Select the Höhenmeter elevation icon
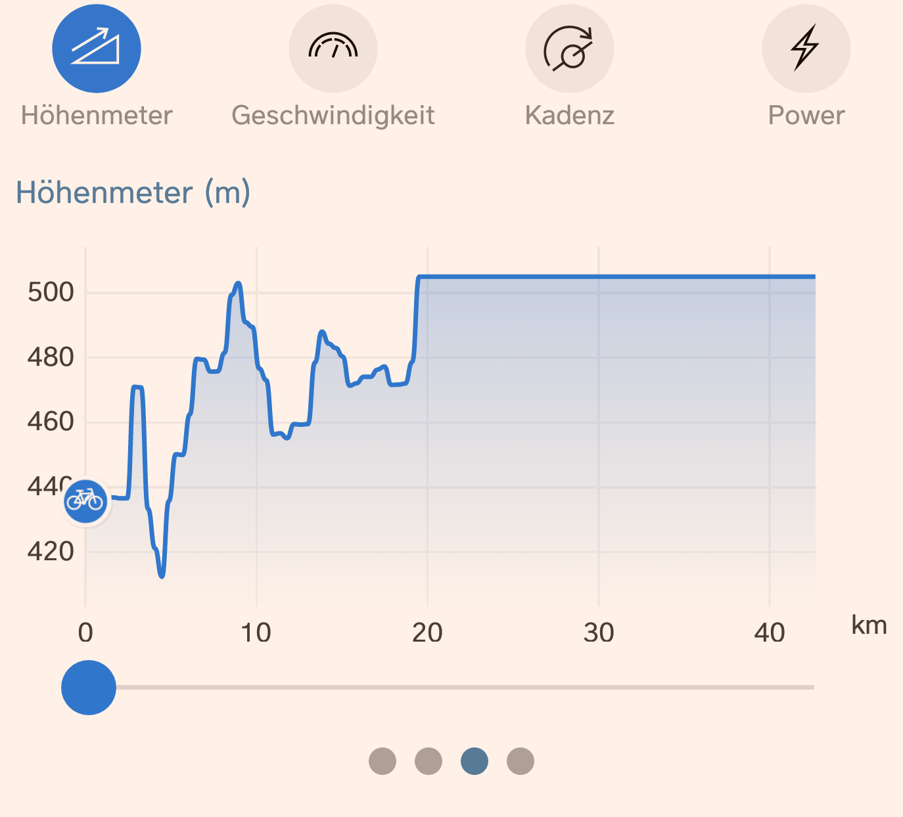The image size is (903, 817). (x=97, y=49)
